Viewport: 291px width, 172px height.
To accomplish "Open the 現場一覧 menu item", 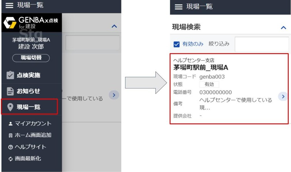I will tap(29, 107).
